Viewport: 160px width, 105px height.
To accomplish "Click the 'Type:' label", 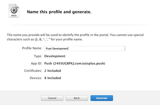I will tap(38, 56).
